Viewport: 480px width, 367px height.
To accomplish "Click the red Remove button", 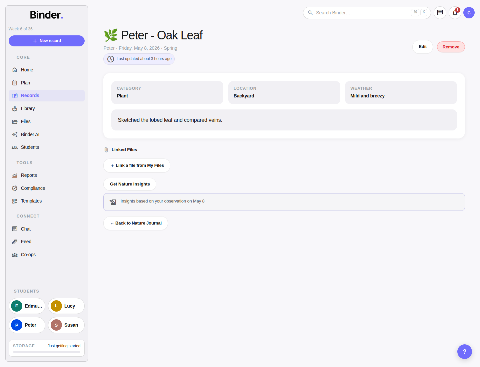I will coord(451,47).
